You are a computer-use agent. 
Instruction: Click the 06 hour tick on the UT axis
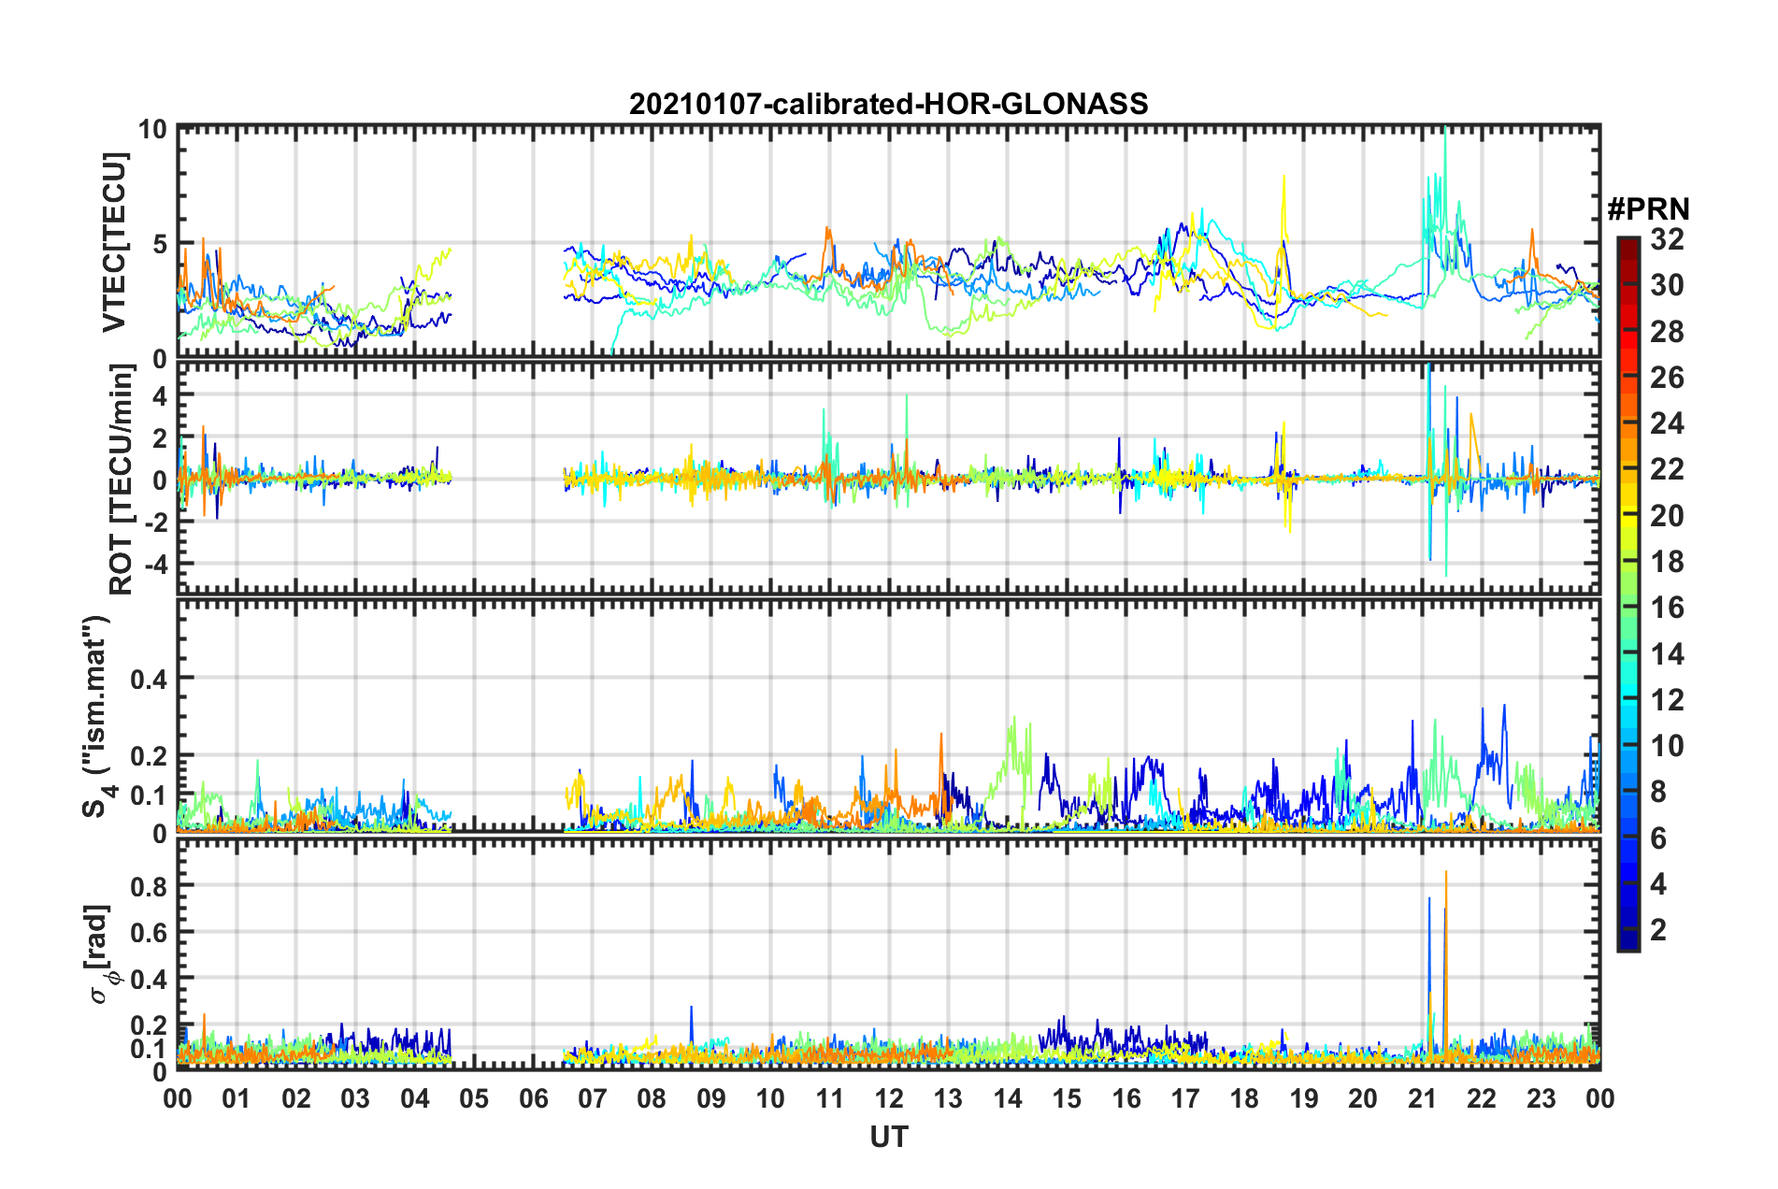tap(533, 1098)
